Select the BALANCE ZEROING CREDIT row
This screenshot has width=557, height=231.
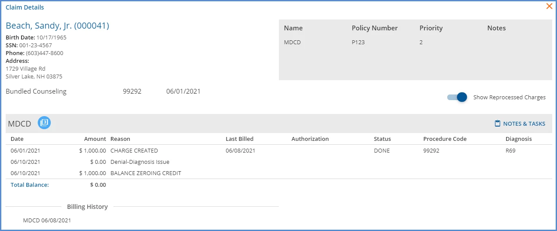(x=278, y=173)
